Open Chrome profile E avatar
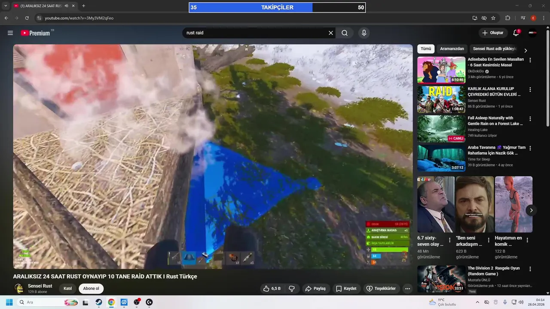The height and width of the screenshot is (309, 550). pyautogui.click(x=533, y=18)
